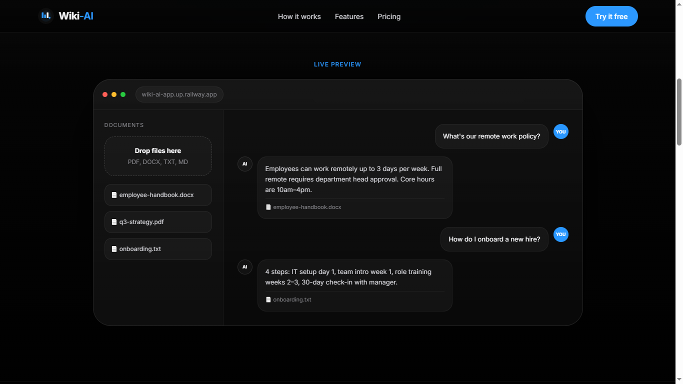Select onboarding.txt in documents list
Screen dimensions: 683x384
point(158,249)
